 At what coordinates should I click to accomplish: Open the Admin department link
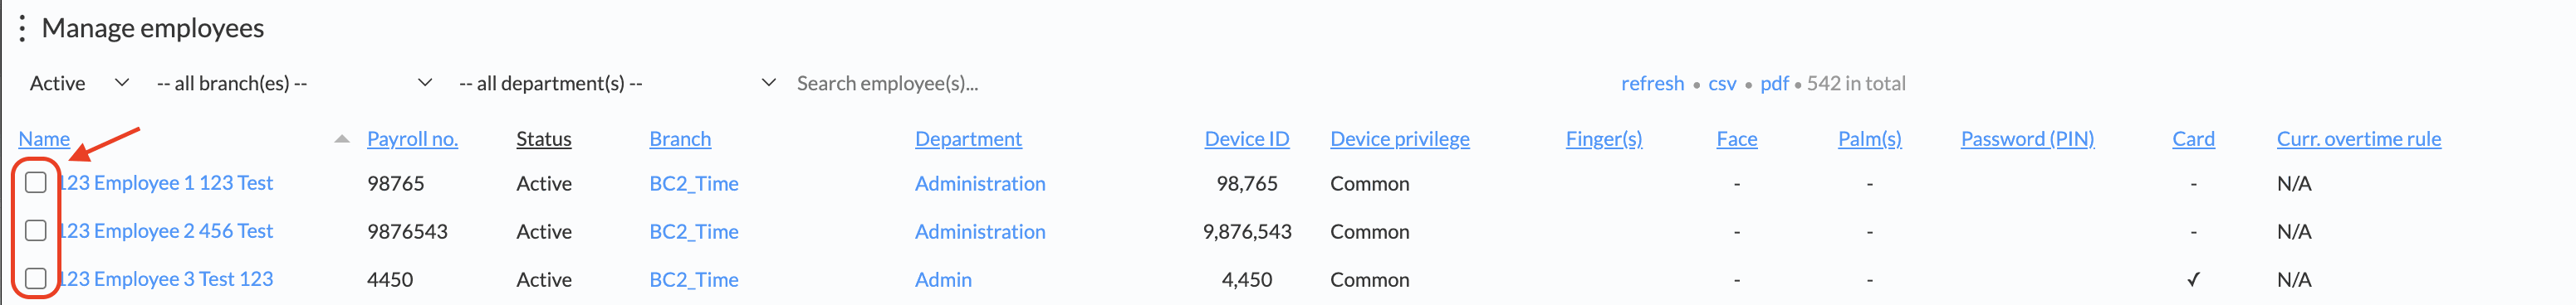943,280
